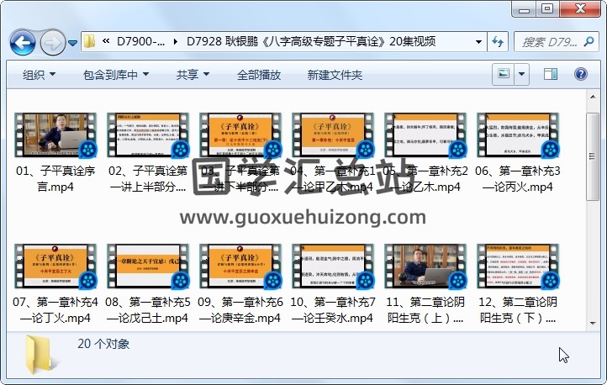
Task: Click the file name 10、第一章补充7—论壬癸水.mp4
Action: click(333, 310)
